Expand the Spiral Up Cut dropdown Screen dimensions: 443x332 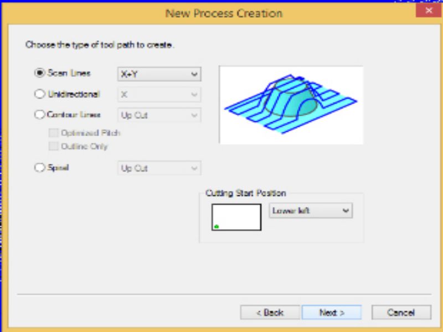[x=159, y=168]
